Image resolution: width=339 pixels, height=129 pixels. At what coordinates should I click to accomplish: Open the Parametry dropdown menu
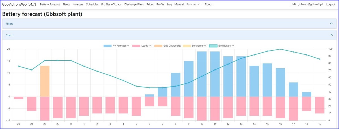pyautogui.click(x=194, y=5)
